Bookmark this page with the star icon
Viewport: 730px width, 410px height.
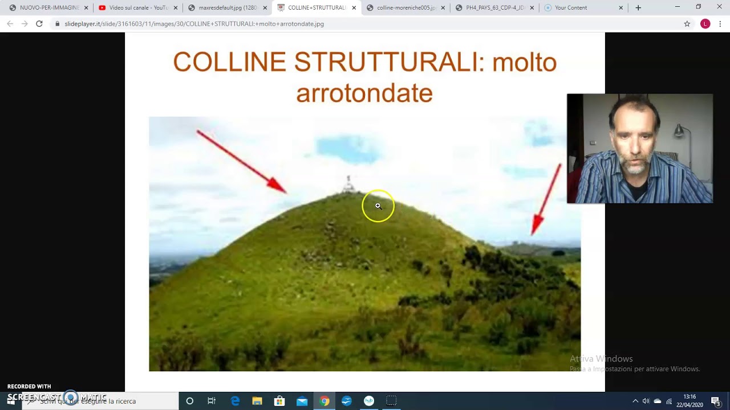(687, 24)
